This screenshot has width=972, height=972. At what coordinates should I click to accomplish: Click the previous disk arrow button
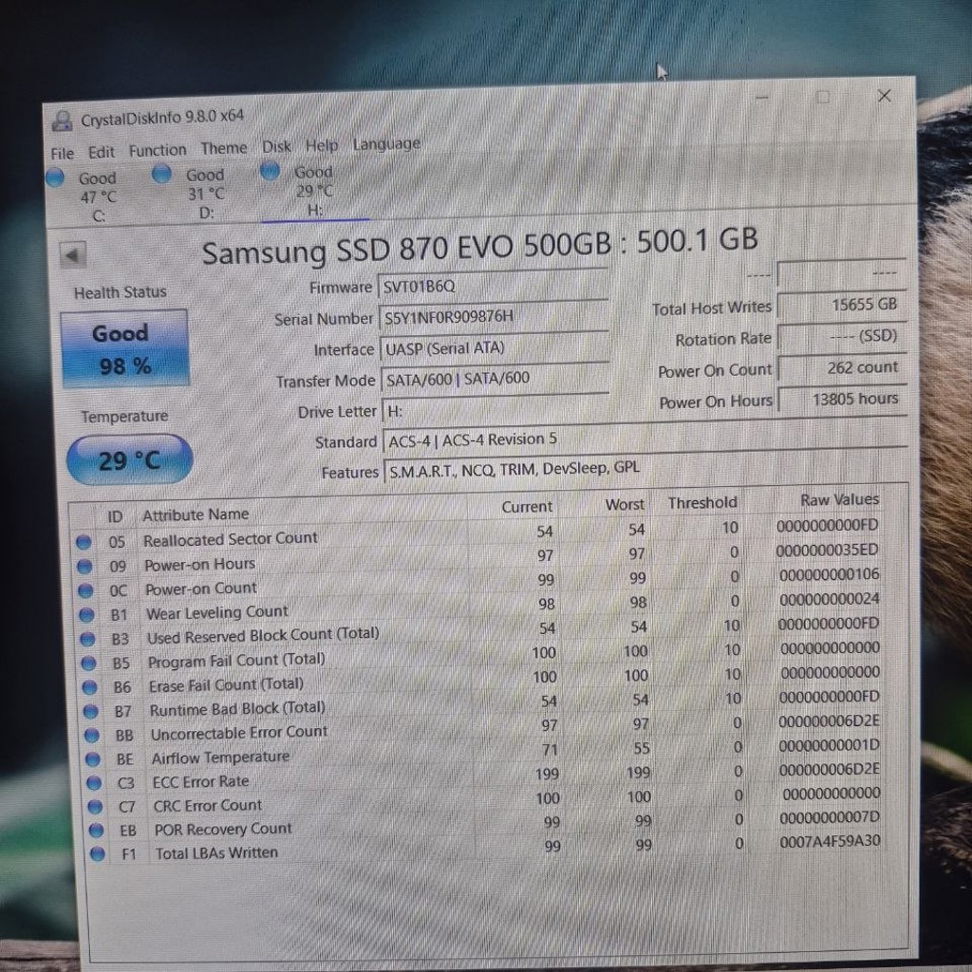click(x=72, y=254)
